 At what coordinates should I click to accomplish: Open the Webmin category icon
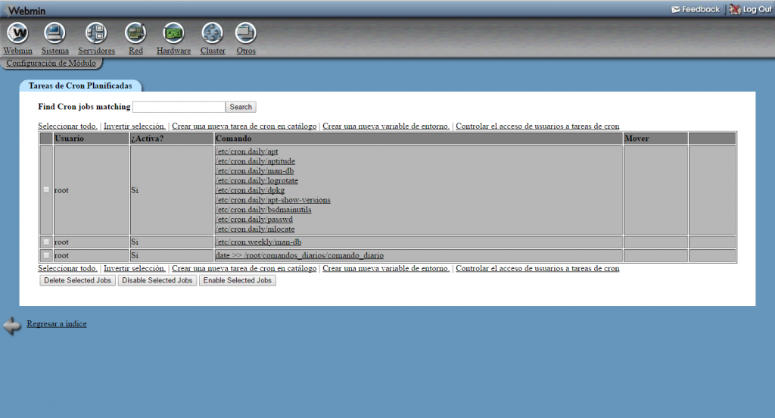click(17, 33)
